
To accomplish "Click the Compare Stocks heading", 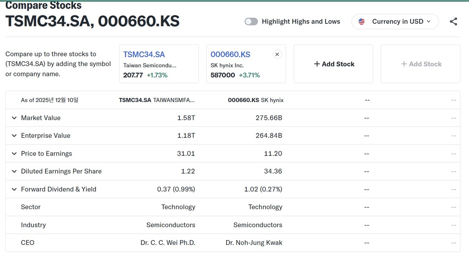I will [44, 6].
